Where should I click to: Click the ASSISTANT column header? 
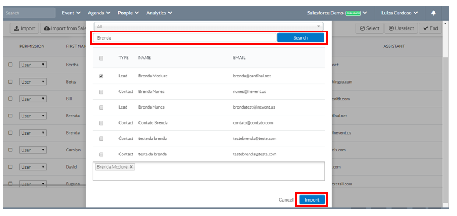pyautogui.click(x=394, y=46)
